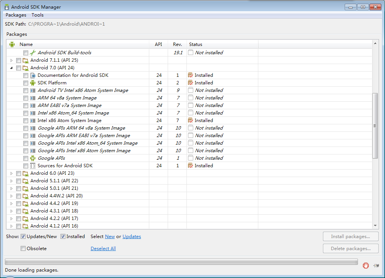Click the scroll down arrow of package list
The image size is (385, 278).
pyautogui.click(x=375, y=225)
